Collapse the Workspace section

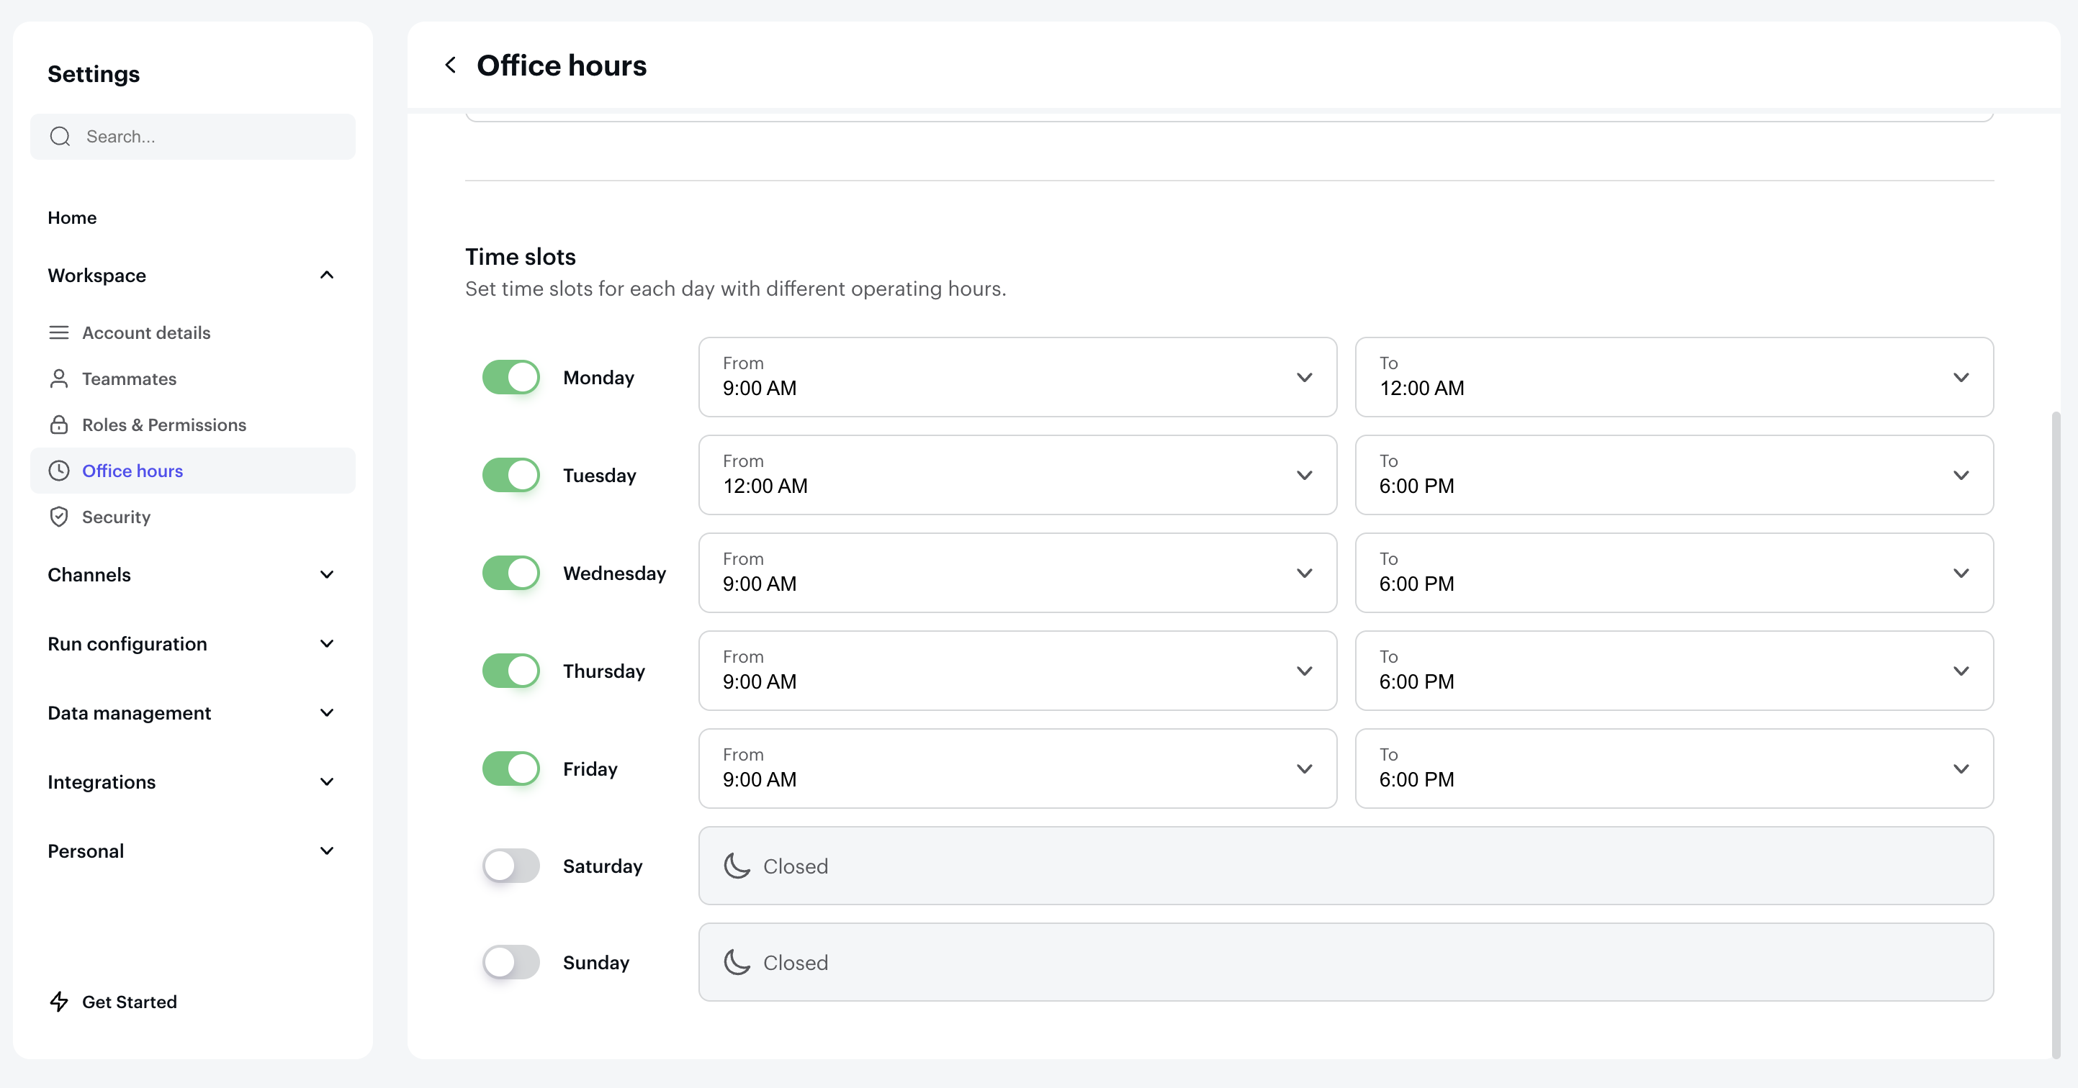click(192, 276)
